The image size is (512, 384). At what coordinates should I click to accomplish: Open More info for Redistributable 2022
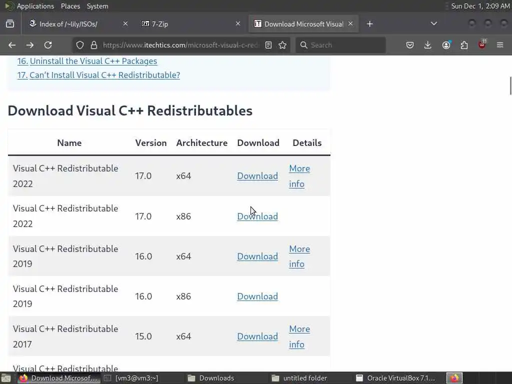pos(299,176)
